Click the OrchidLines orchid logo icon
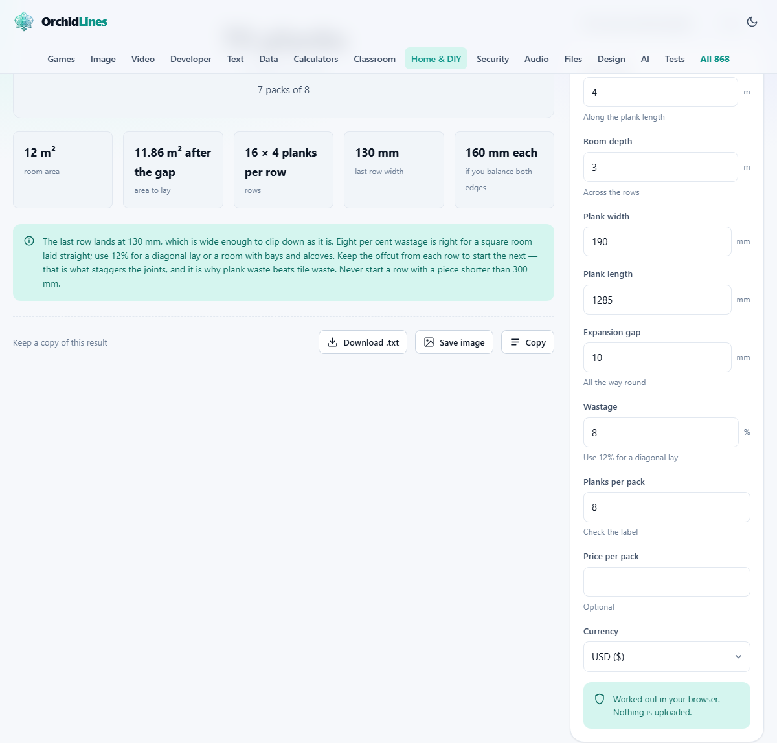Image resolution: width=777 pixels, height=743 pixels. 24,21
